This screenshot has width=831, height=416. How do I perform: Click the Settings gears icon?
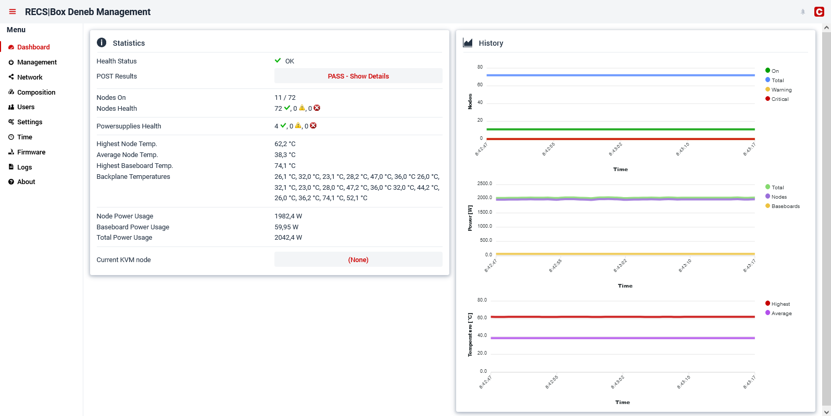coord(11,122)
